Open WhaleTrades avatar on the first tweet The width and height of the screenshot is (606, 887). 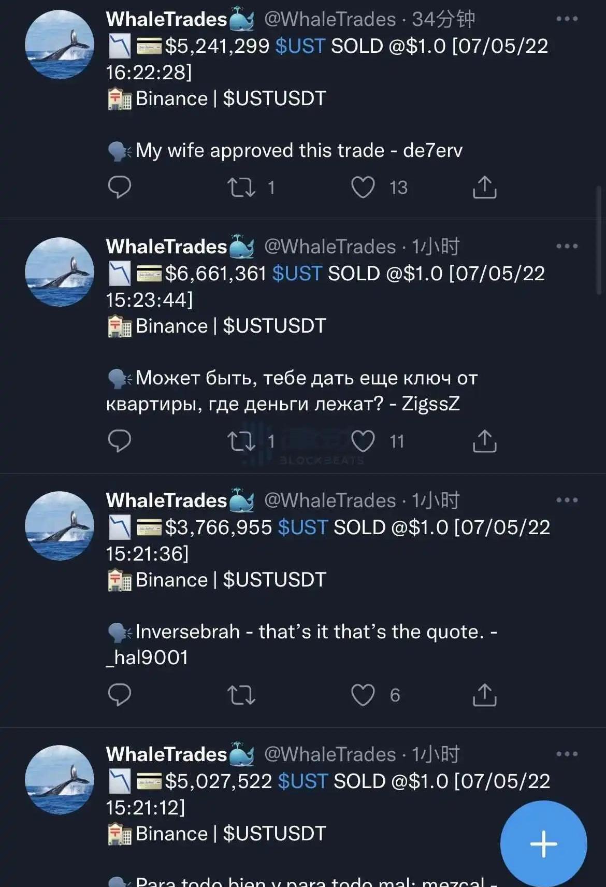(x=60, y=45)
